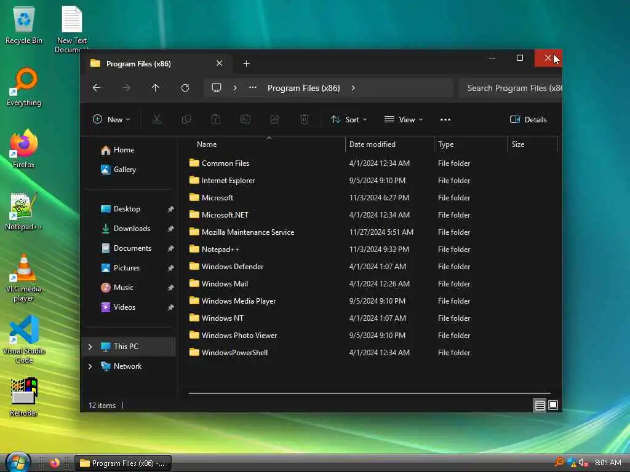
Task: Go back with the back arrow
Action: click(97, 88)
